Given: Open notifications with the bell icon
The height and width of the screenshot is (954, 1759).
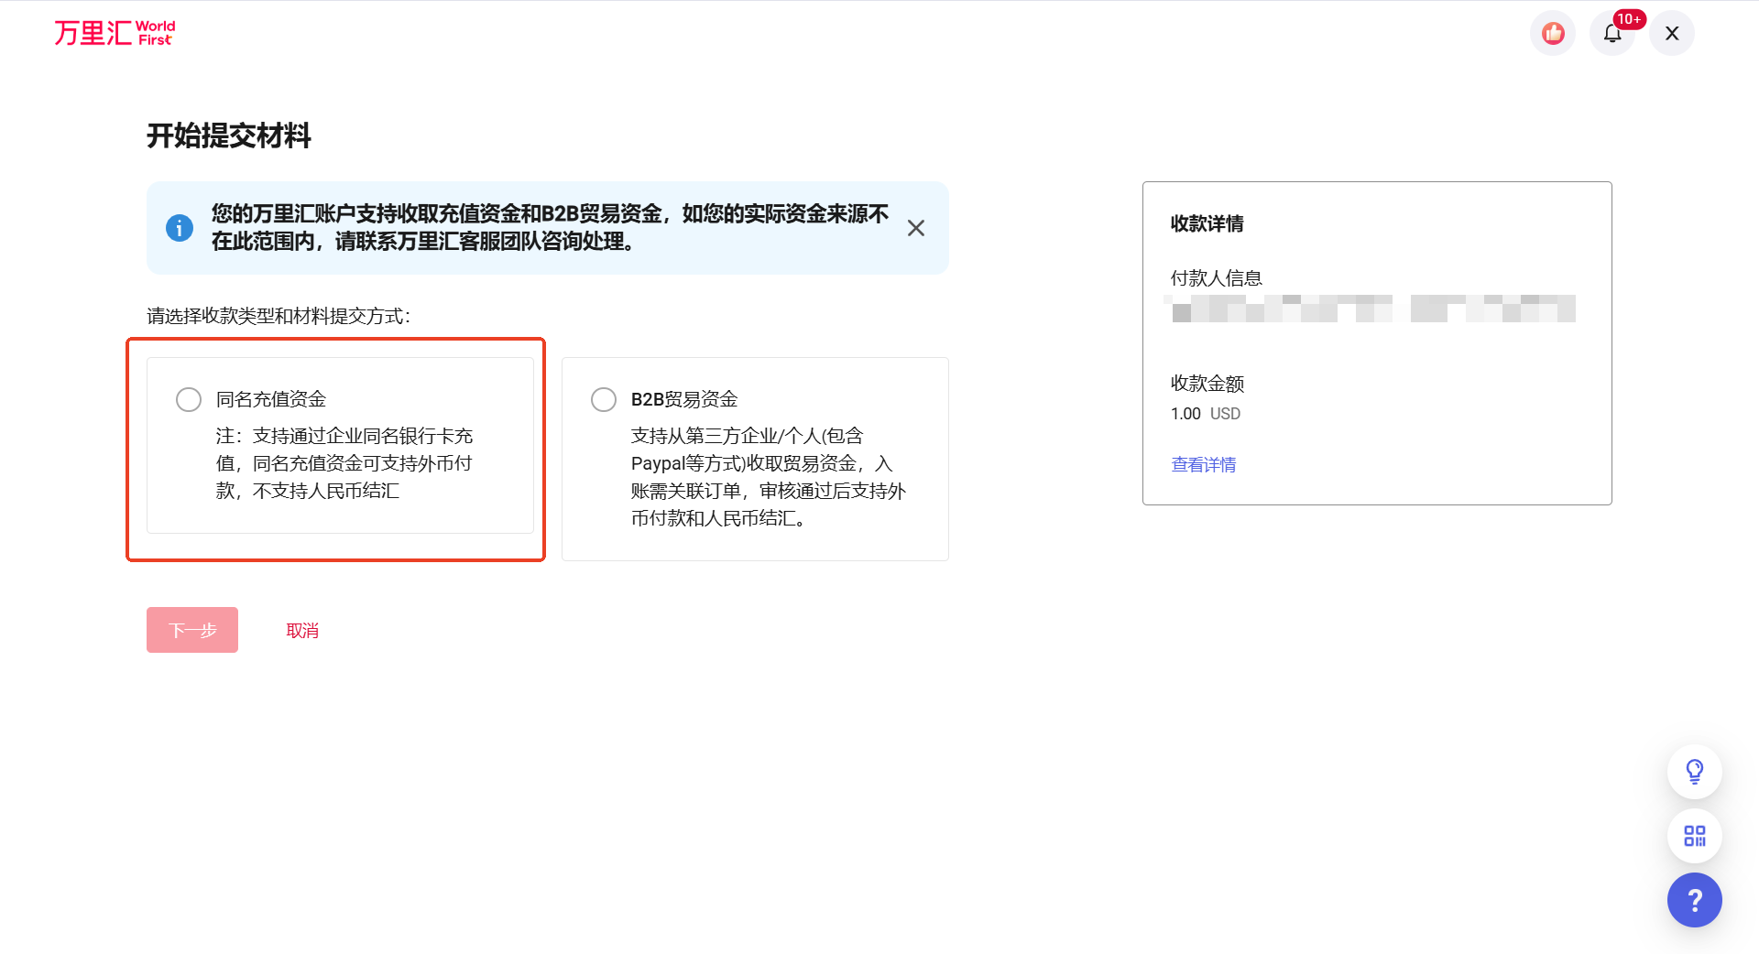Looking at the screenshot, I should [x=1612, y=33].
